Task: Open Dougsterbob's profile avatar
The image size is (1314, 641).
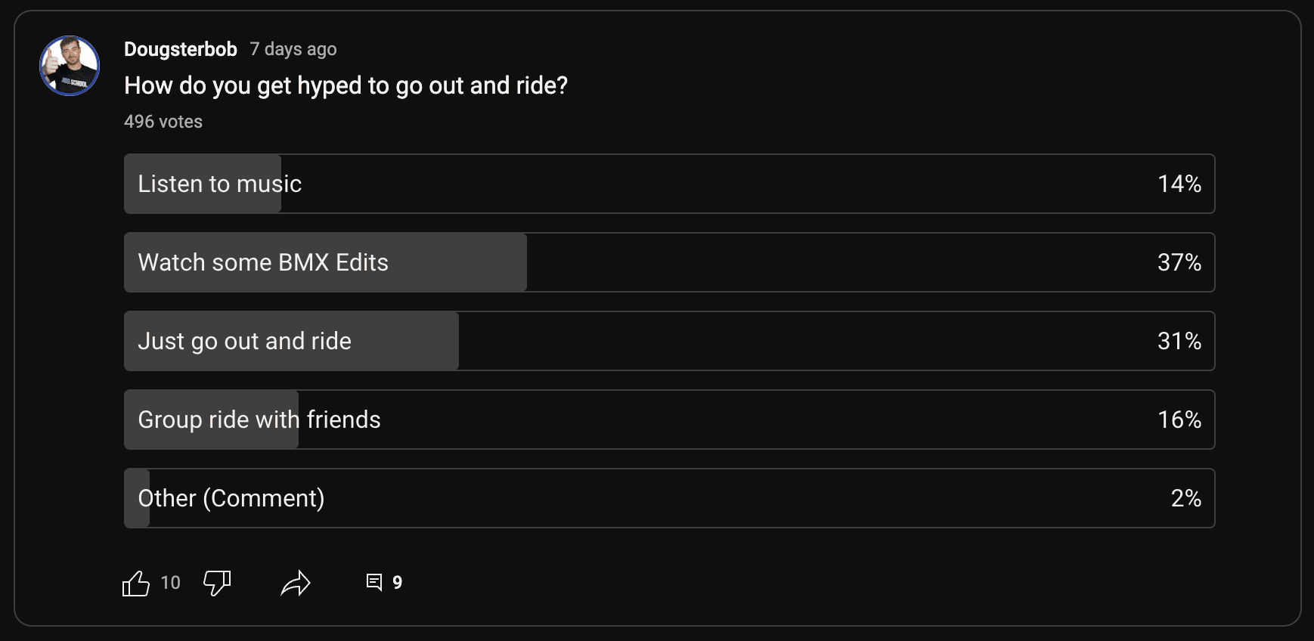Action: tap(70, 66)
